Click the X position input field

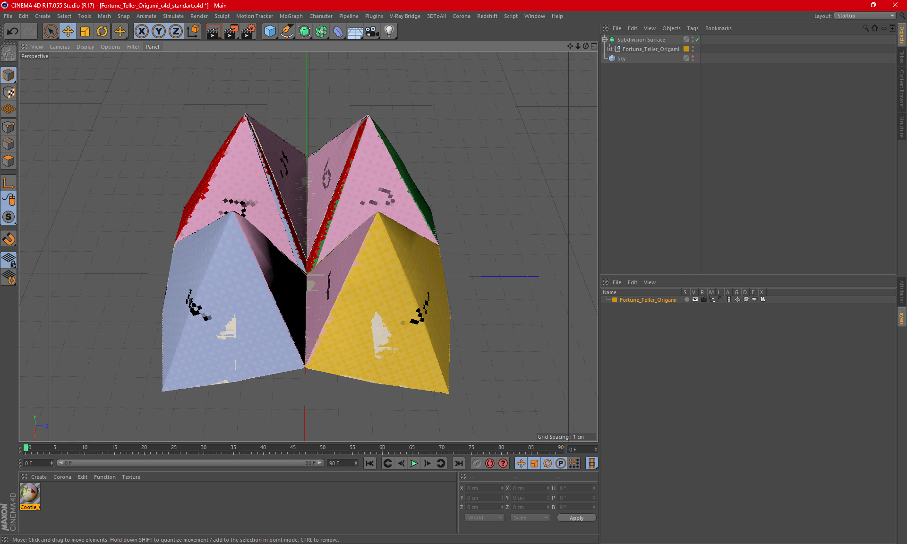coord(485,488)
